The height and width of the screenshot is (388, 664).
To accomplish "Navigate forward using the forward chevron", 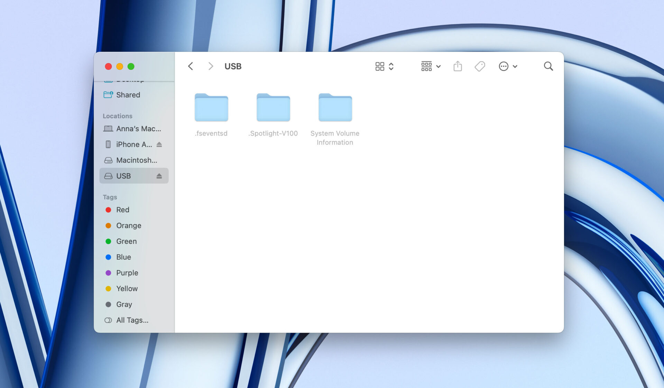I will click(x=211, y=66).
